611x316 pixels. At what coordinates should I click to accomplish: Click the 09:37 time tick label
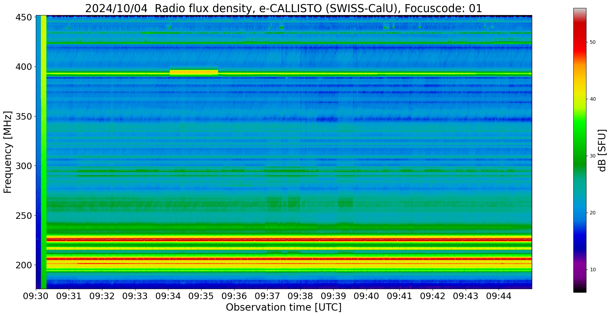(267, 296)
